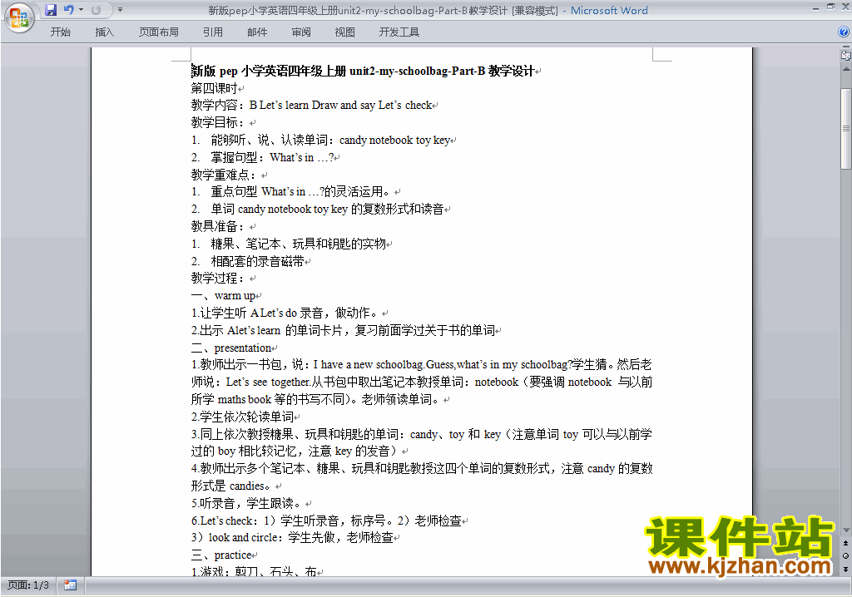Click the line 2.学生依次轮读单词
The image size is (852, 597).
pos(242,417)
